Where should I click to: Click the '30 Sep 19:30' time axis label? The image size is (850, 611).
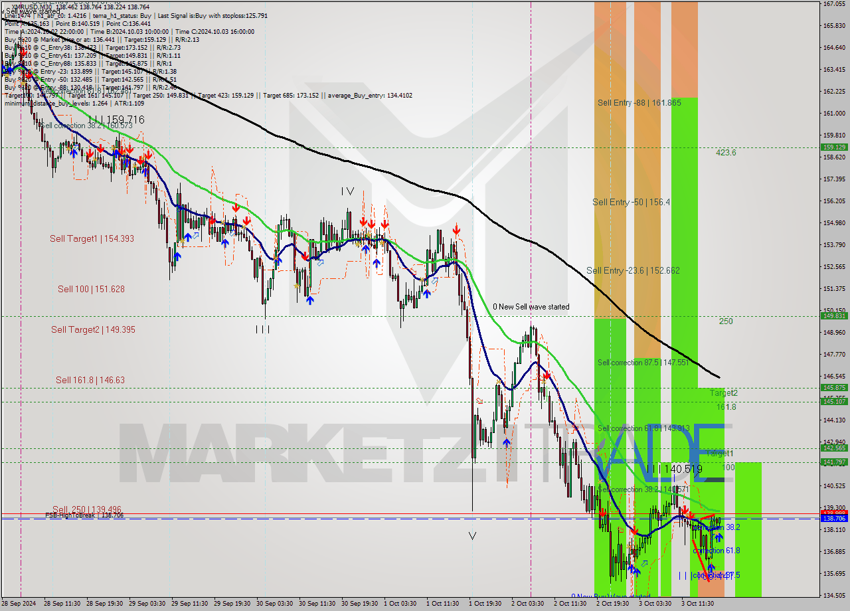pyautogui.click(x=360, y=604)
